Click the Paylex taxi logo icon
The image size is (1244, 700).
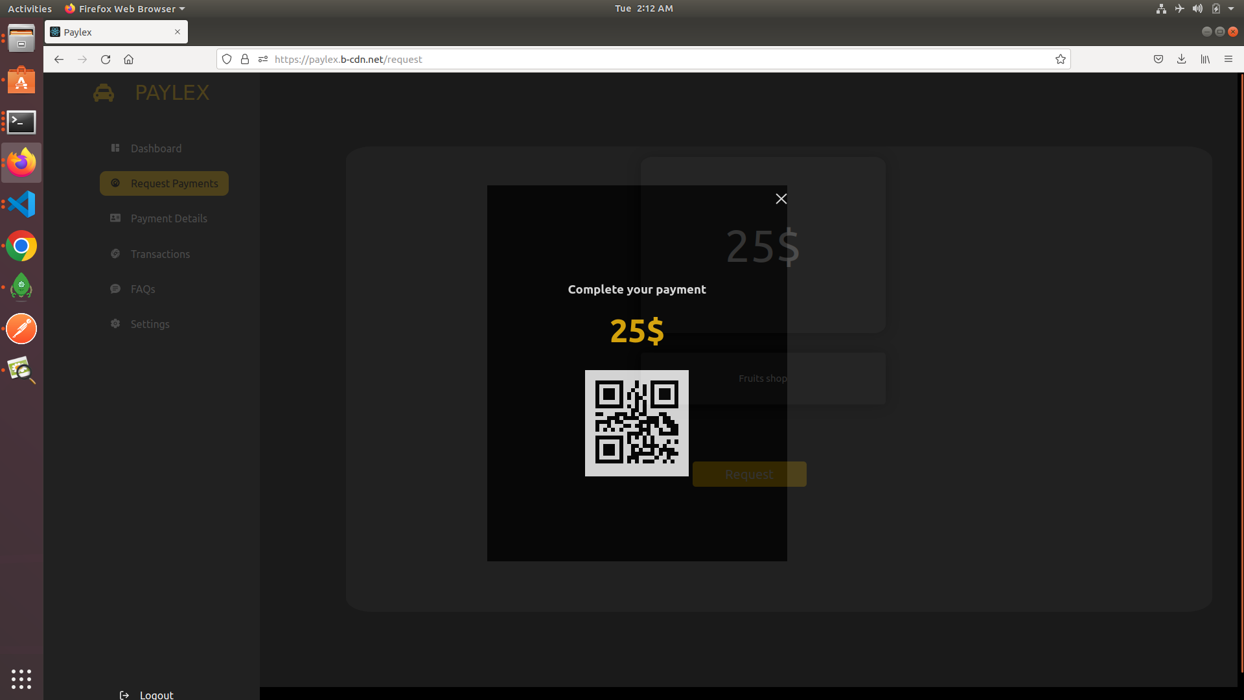[x=104, y=93]
